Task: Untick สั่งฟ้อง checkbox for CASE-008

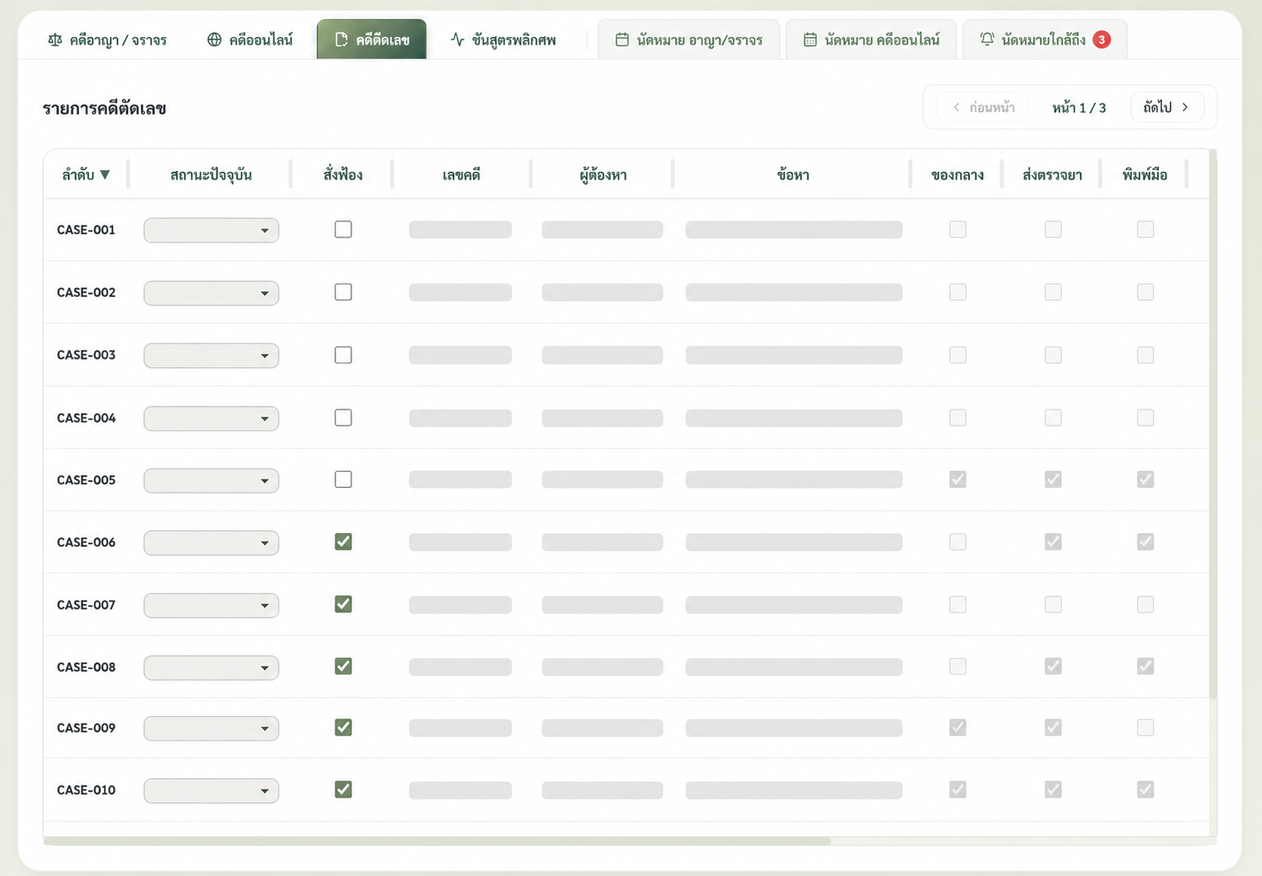Action: tap(343, 666)
